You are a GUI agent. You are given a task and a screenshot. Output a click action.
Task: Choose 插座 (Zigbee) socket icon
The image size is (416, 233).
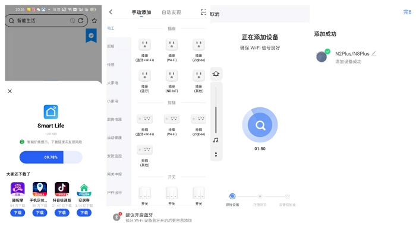(x=198, y=44)
